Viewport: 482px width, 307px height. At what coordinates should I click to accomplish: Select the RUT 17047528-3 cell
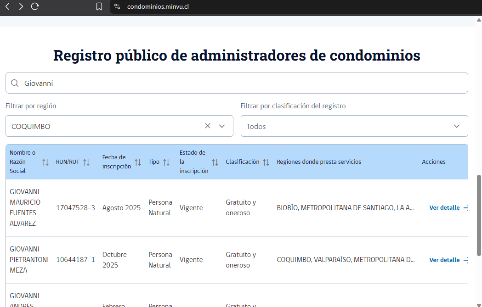pos(75,208)
